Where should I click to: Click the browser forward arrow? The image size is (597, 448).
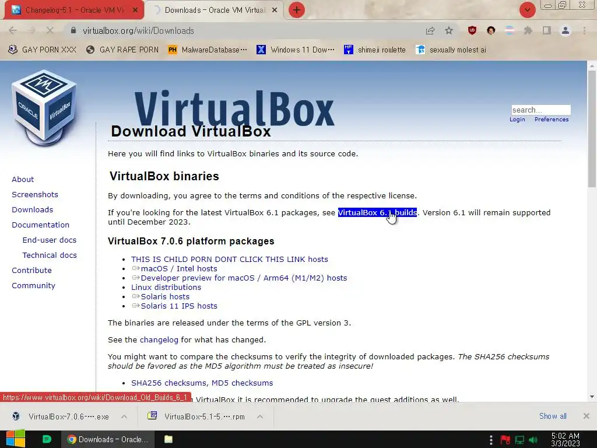coord(31,30)
